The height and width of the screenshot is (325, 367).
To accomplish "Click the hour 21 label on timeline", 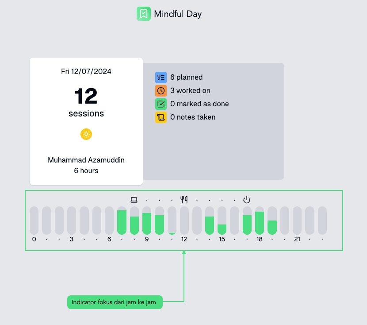I will point(297,239).
